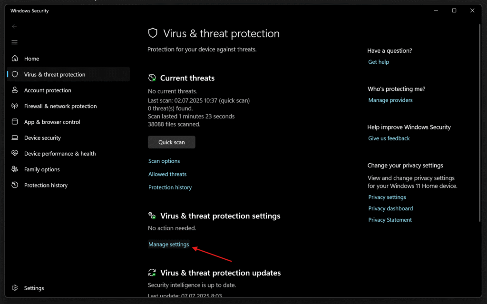
Task: Click Device performance & health heart icon
Action: click(15, 154)
